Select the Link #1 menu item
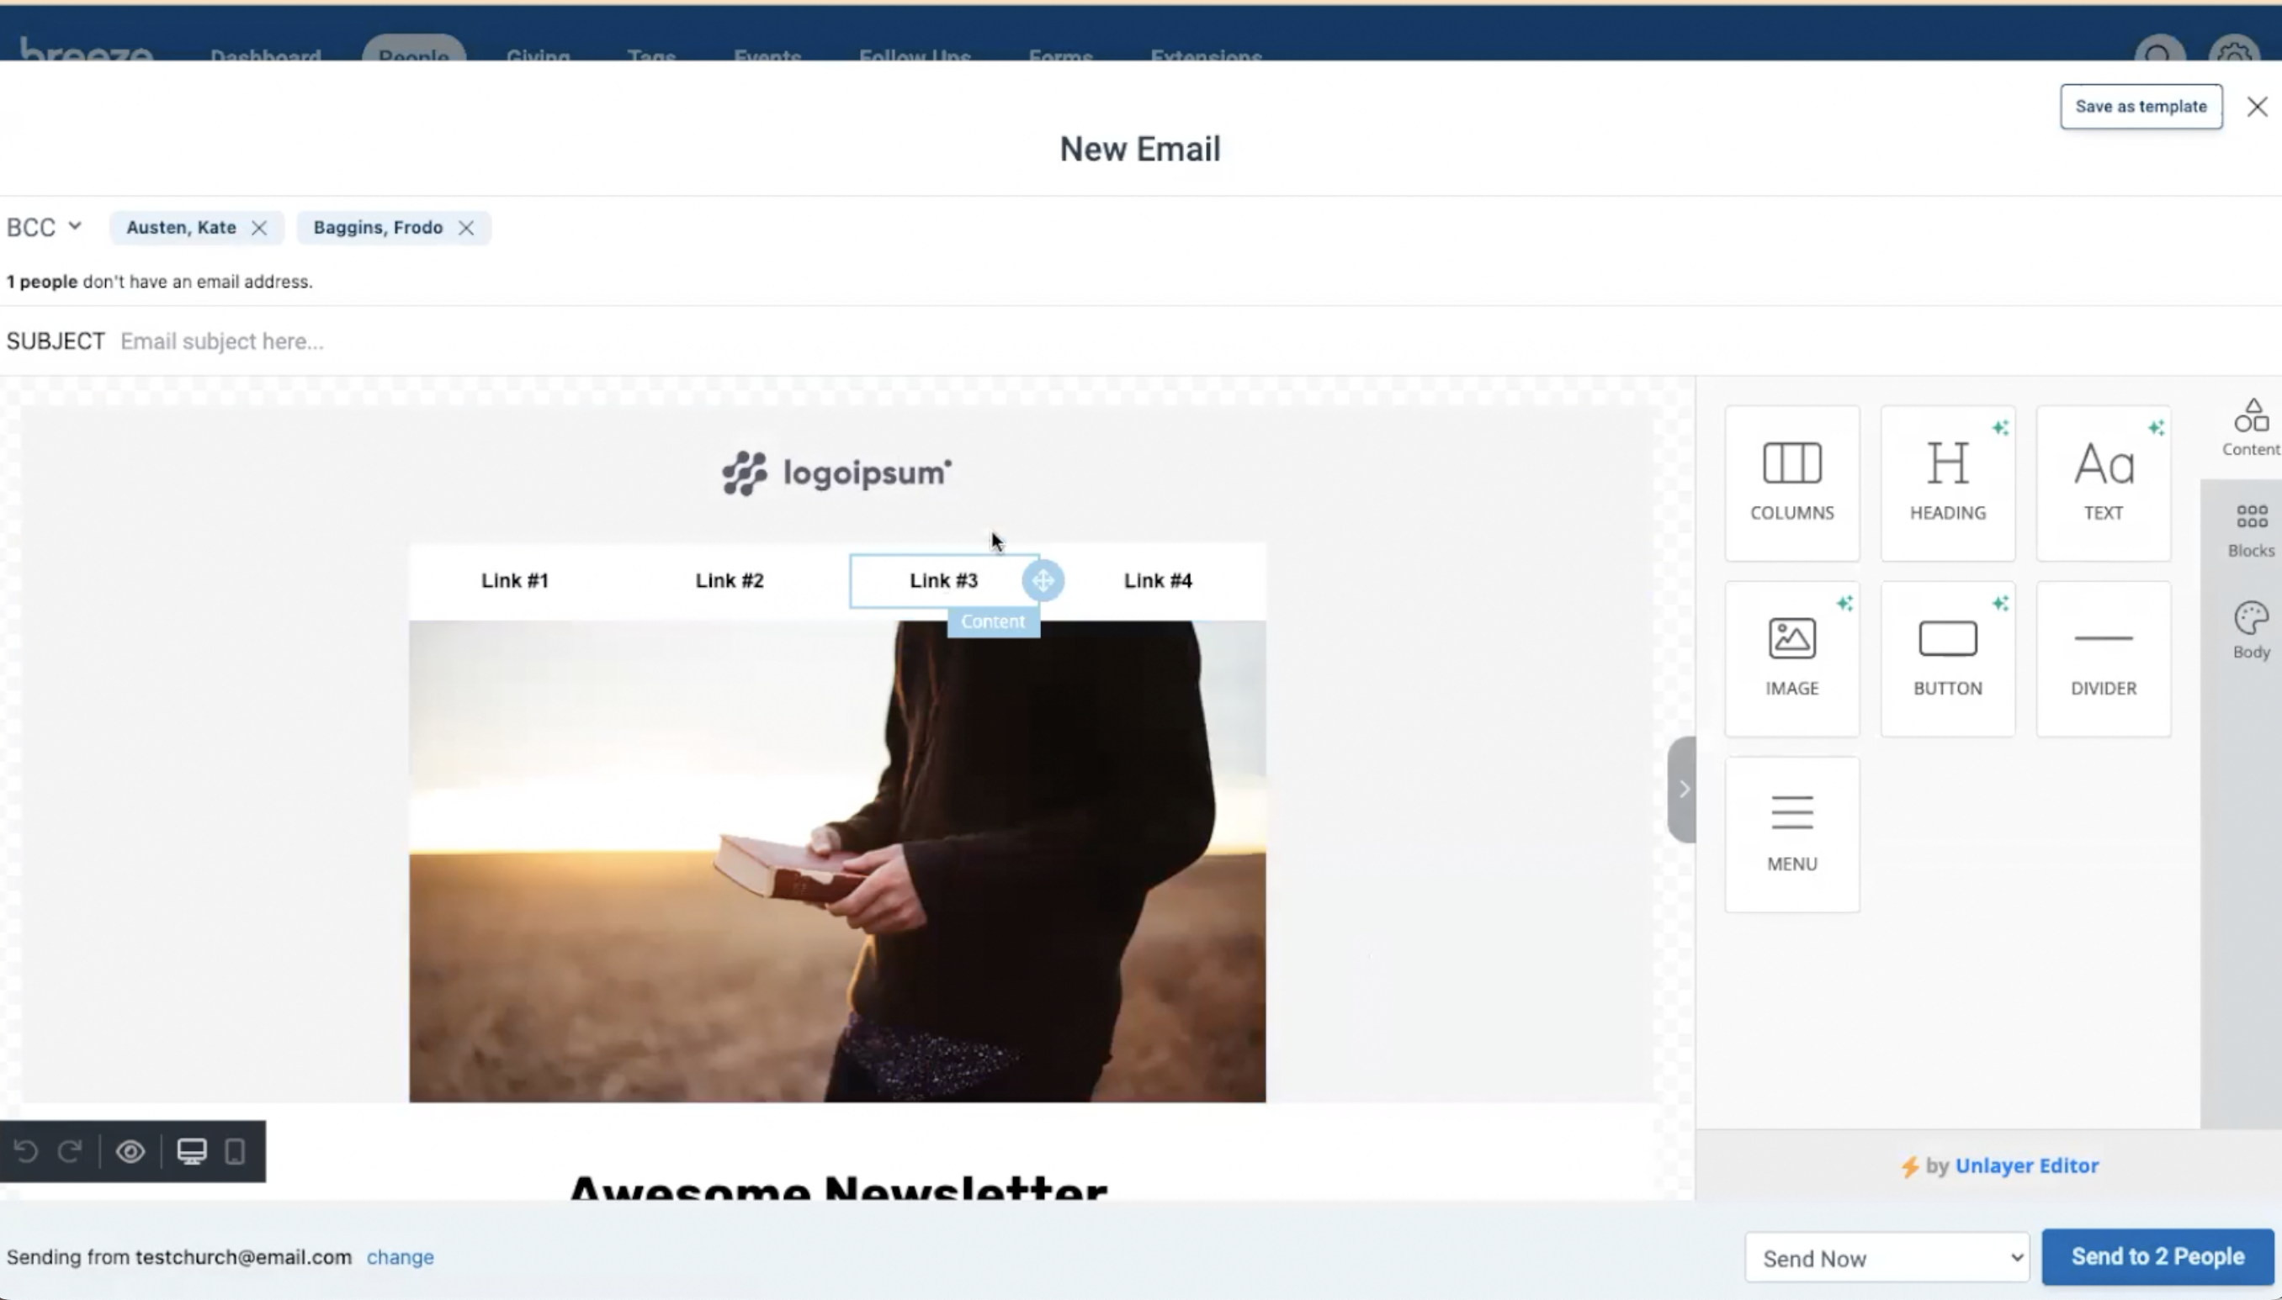Viewport: 2282px width, 1300px height. coord(515,580)
